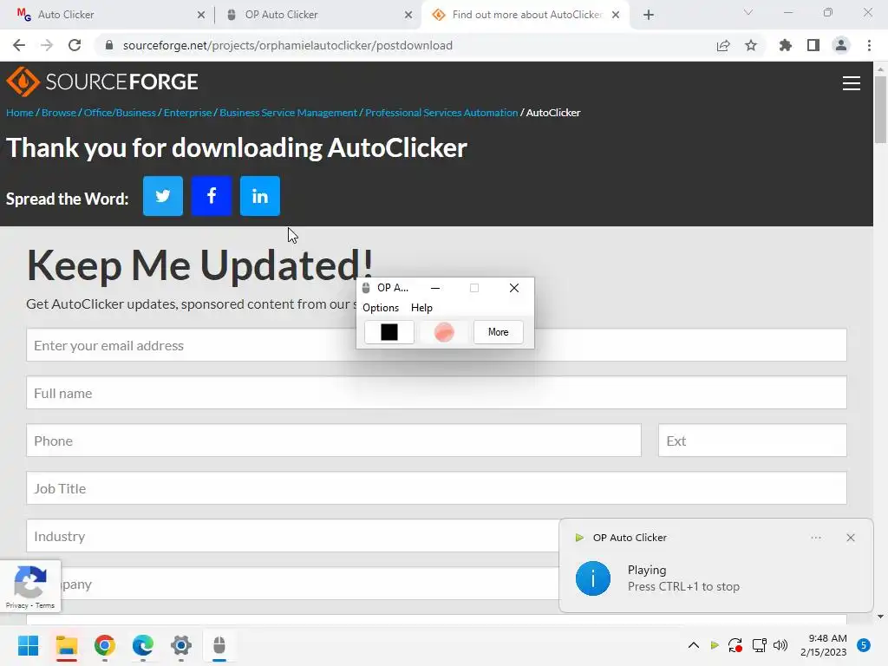The width and height of the screenshot is (888, 666).
Task: Click the Full name input field
Action: [436, 393]
